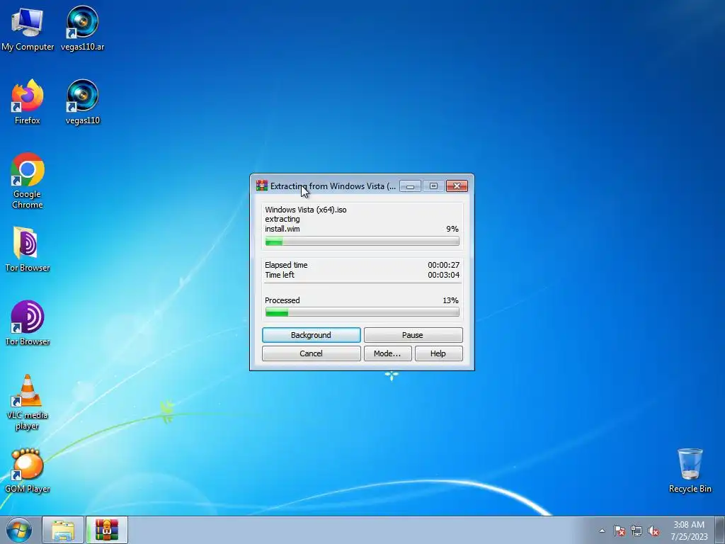Click the Time left value 00:03:04
Screen dimensions: 725x544
(443, 275)
